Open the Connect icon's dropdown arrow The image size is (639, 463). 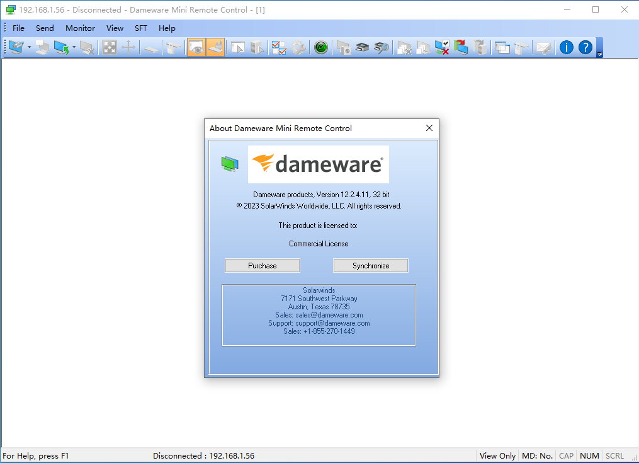tap(30, 47)
